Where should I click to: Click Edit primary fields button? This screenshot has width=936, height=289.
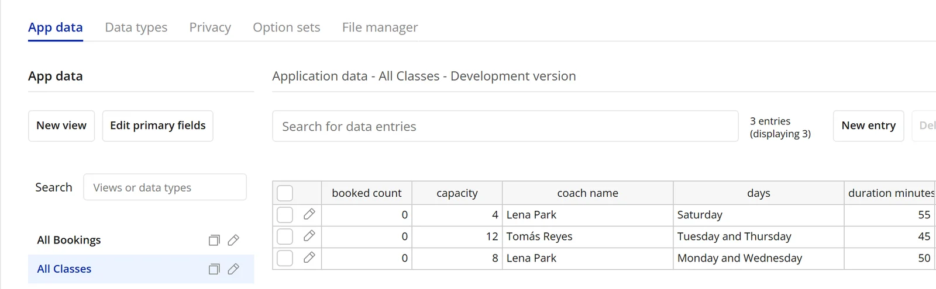(158, 126)
